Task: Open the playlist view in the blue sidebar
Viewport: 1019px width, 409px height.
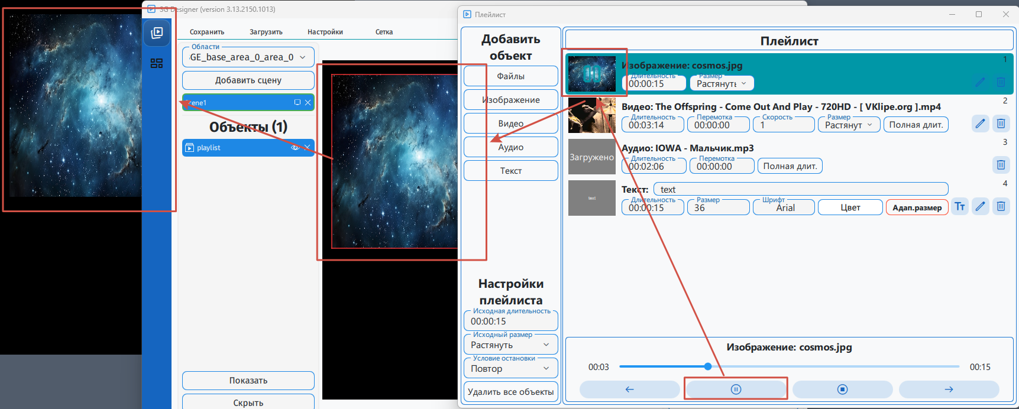Action: (157, 33)
